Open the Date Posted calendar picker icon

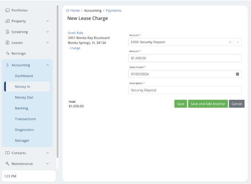tap(237, 74)
